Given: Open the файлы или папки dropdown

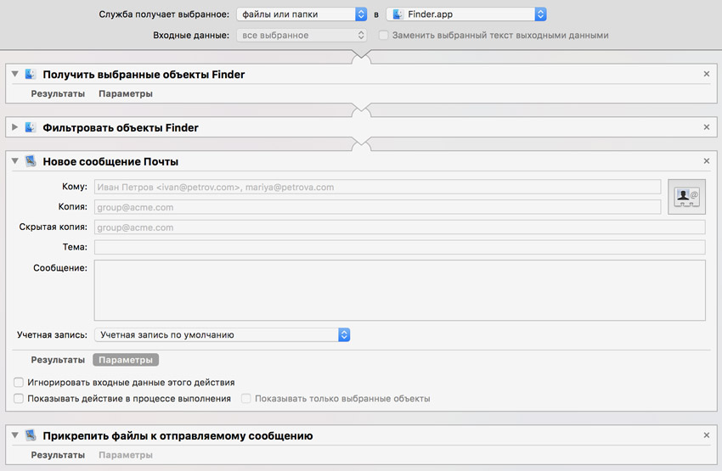Looking at the screenshot, I should point(302,14).
